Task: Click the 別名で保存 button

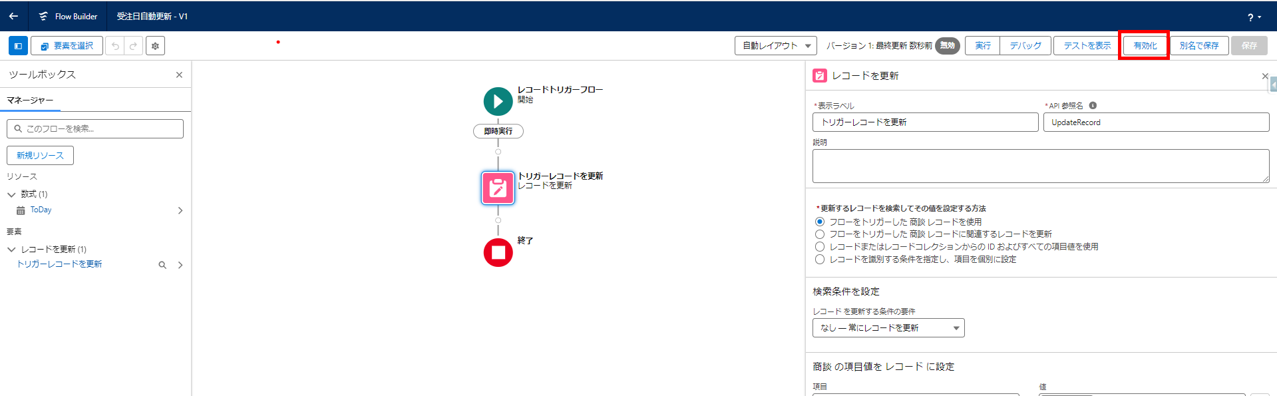Action: [x=1199, y=46]
